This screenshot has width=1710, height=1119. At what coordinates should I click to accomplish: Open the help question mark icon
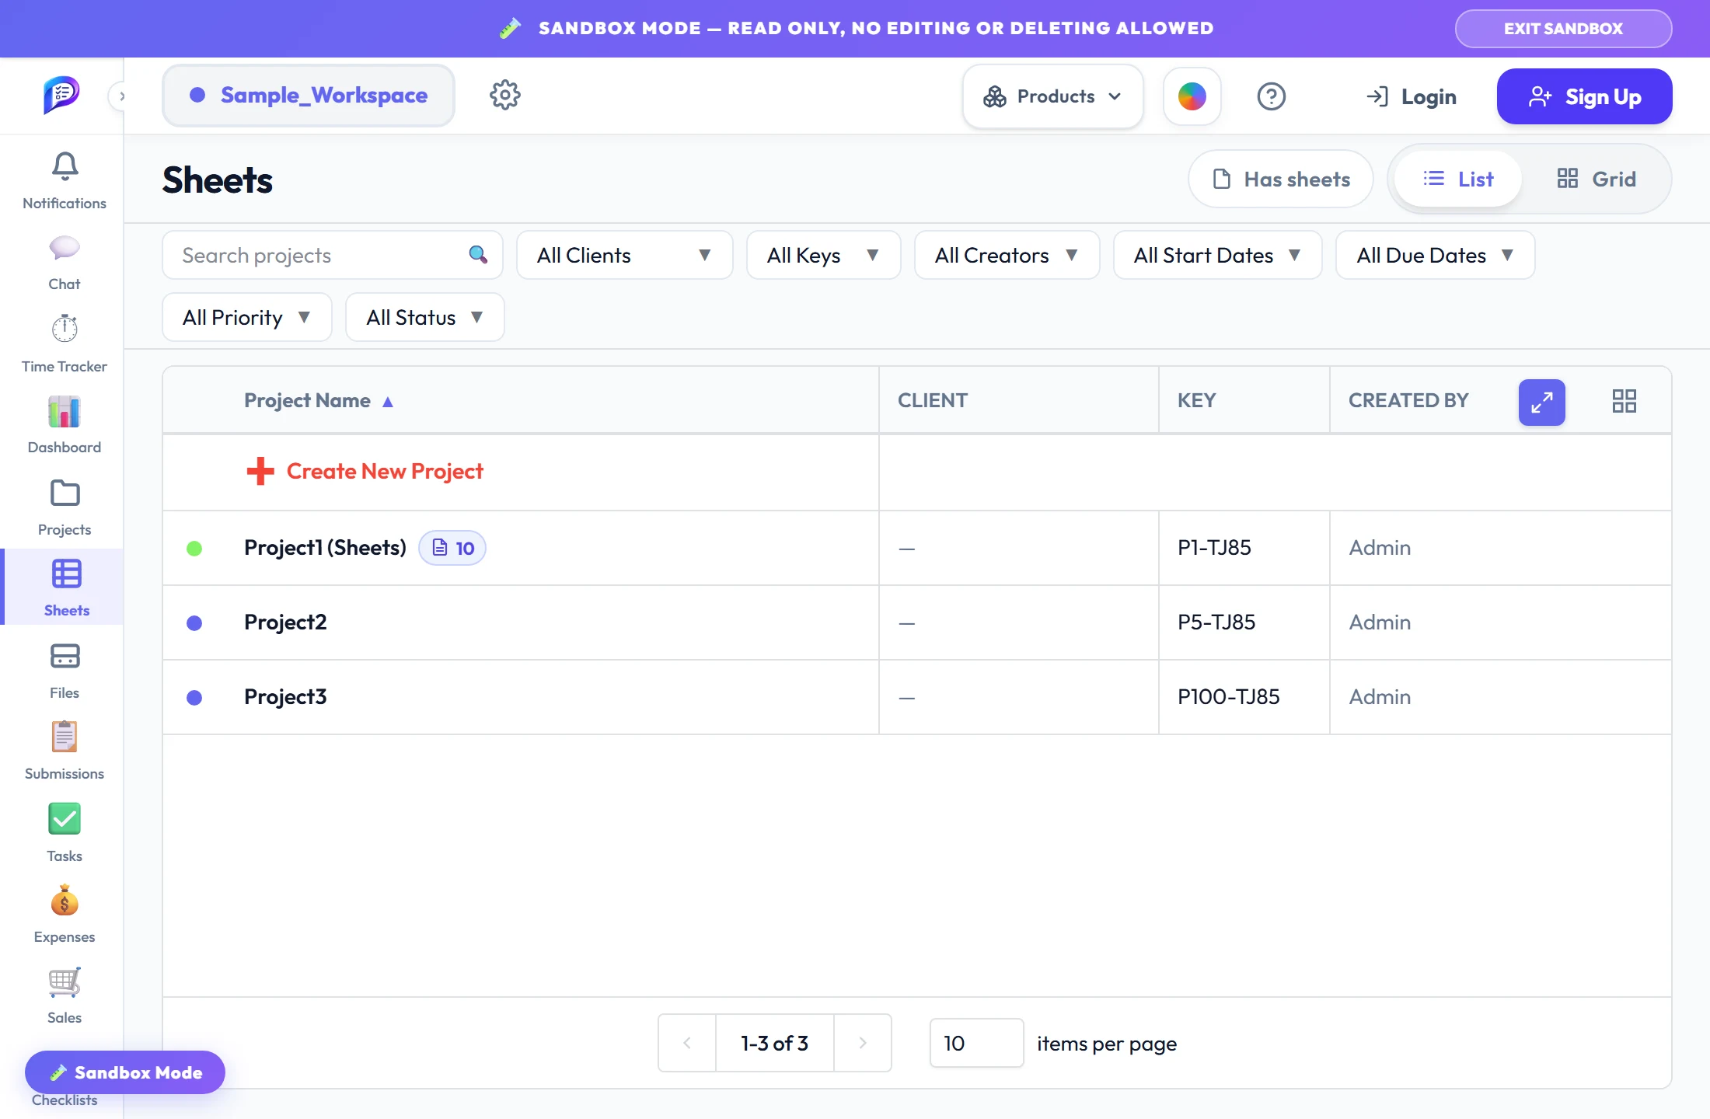[x=1271, y=96]
